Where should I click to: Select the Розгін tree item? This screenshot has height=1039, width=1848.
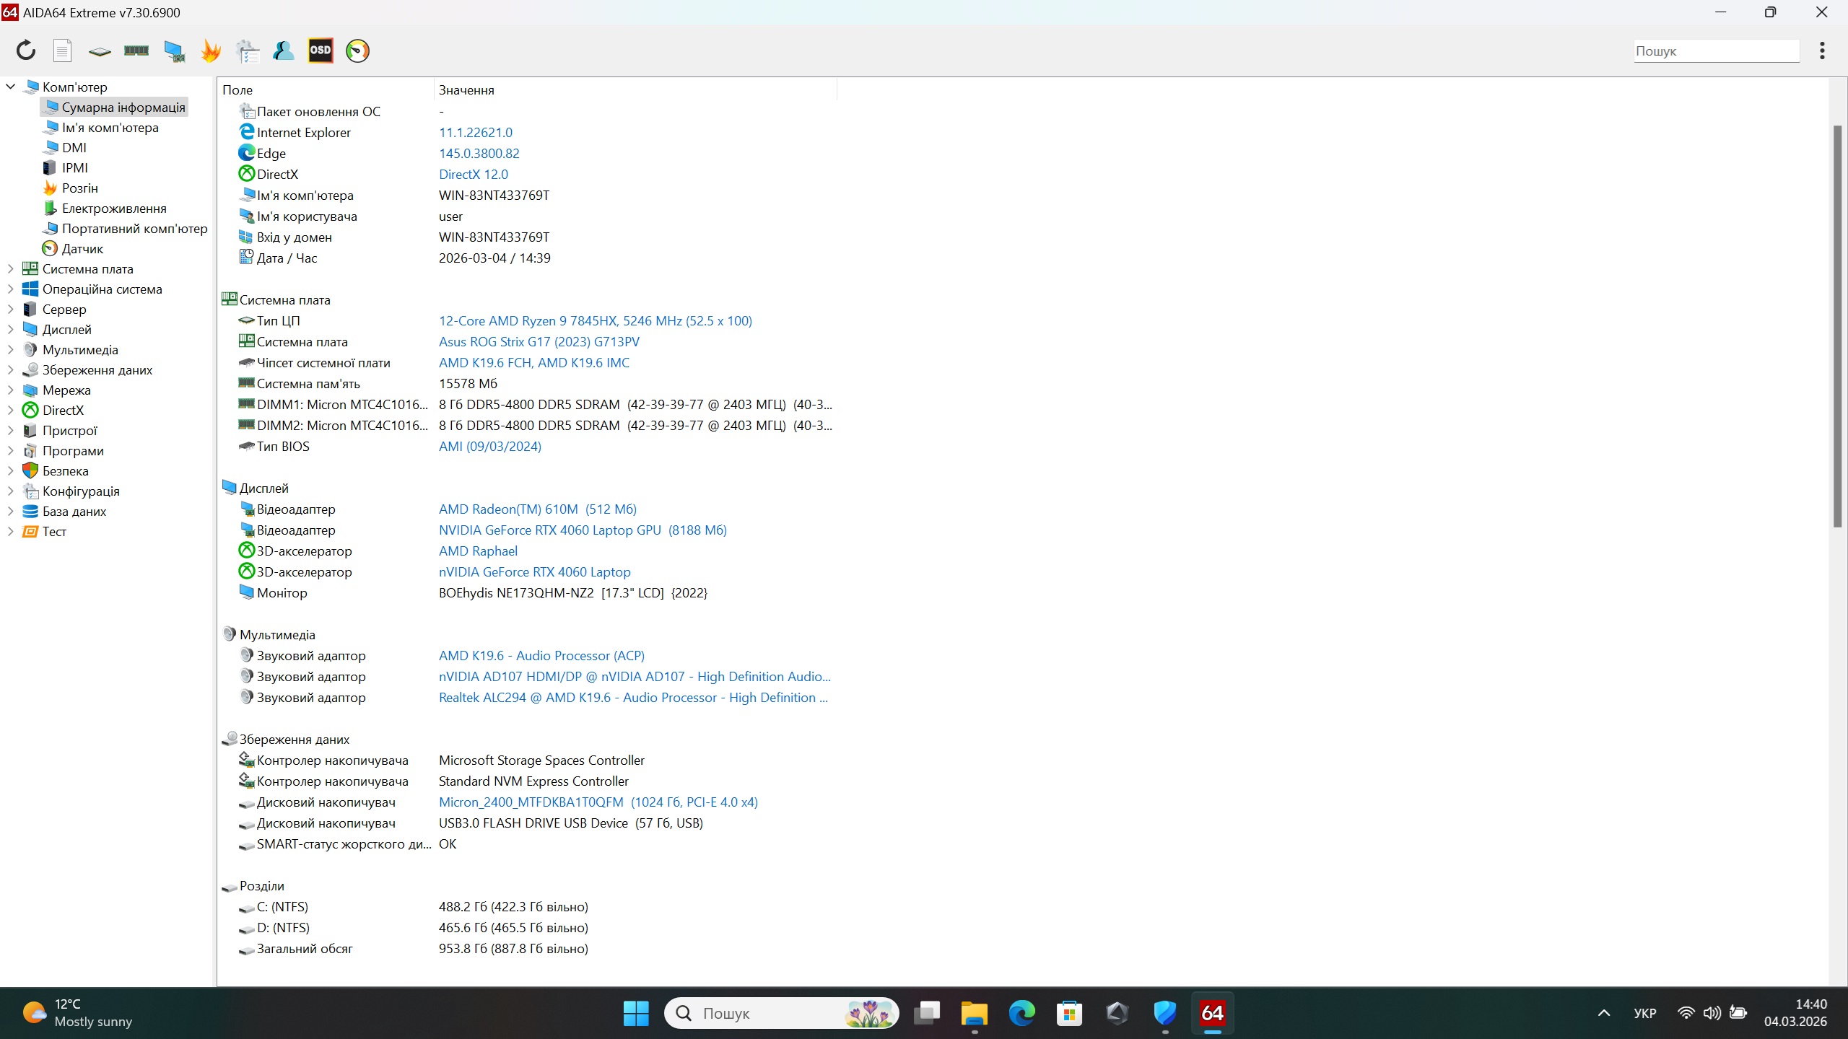[x=79, y=188]
